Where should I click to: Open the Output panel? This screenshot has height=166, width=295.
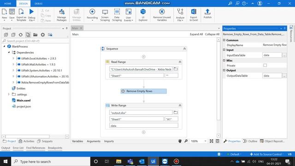click(6, 148)
